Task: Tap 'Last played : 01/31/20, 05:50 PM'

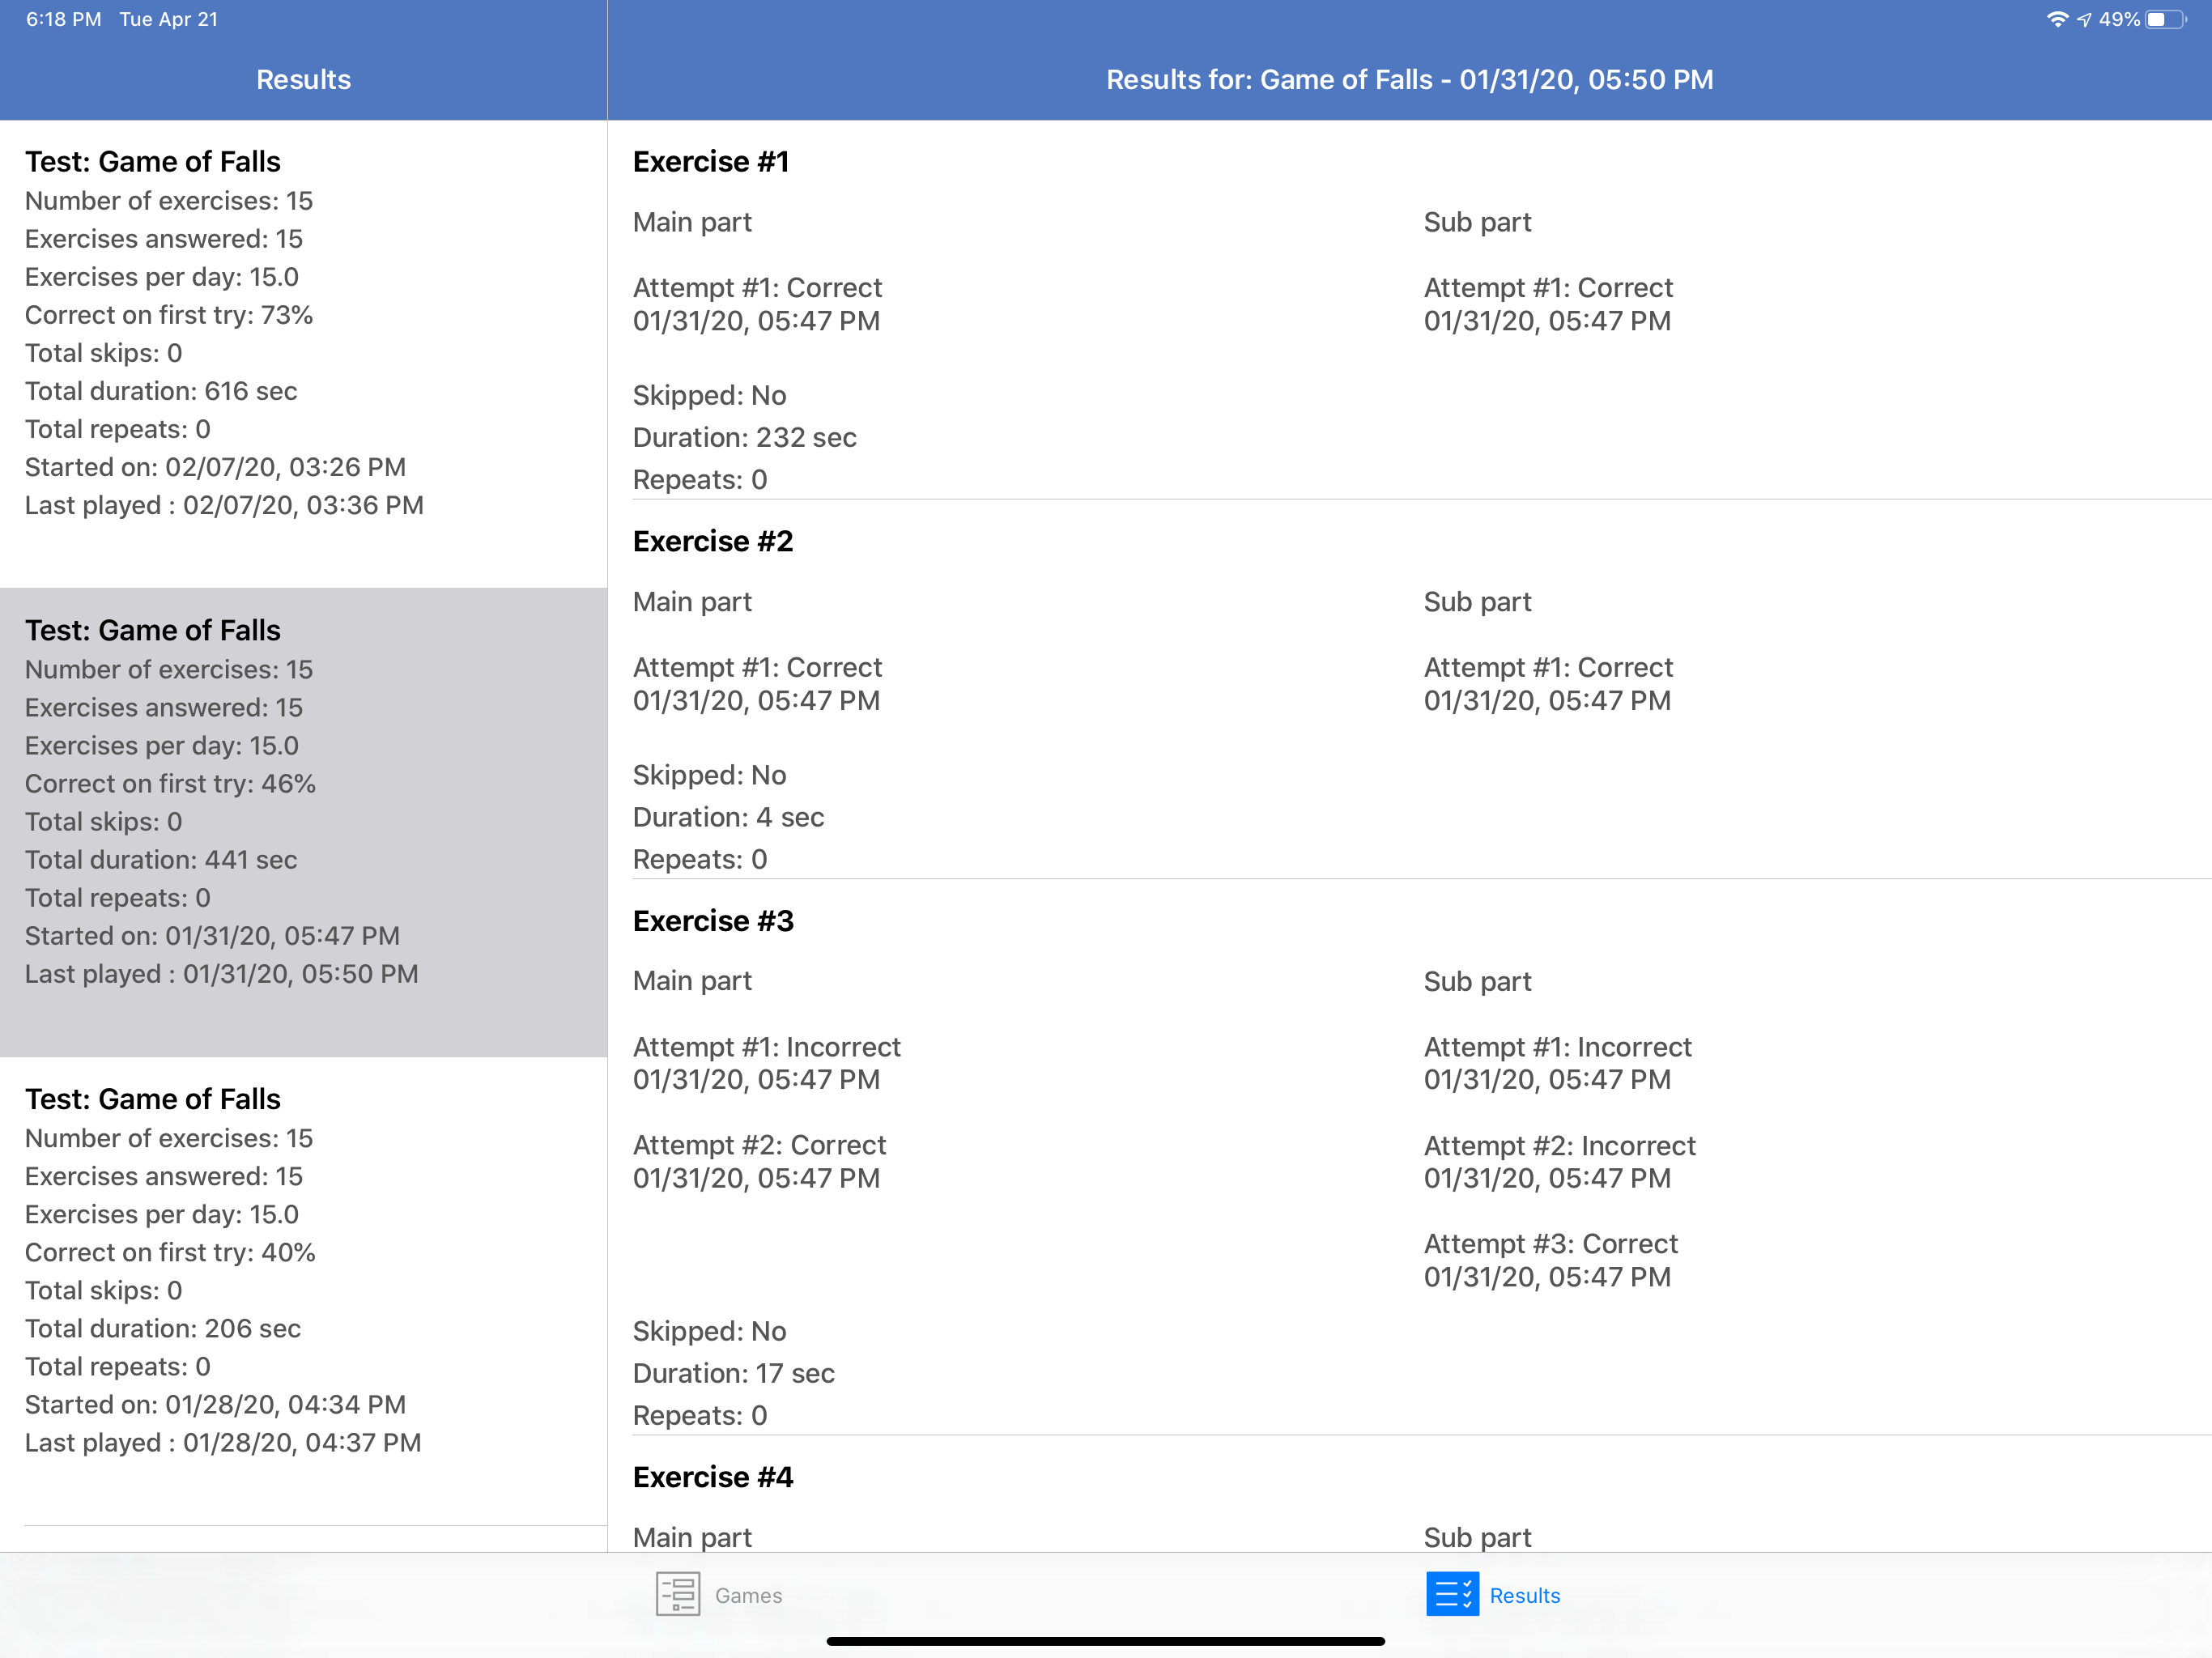Action: point(222,974)
